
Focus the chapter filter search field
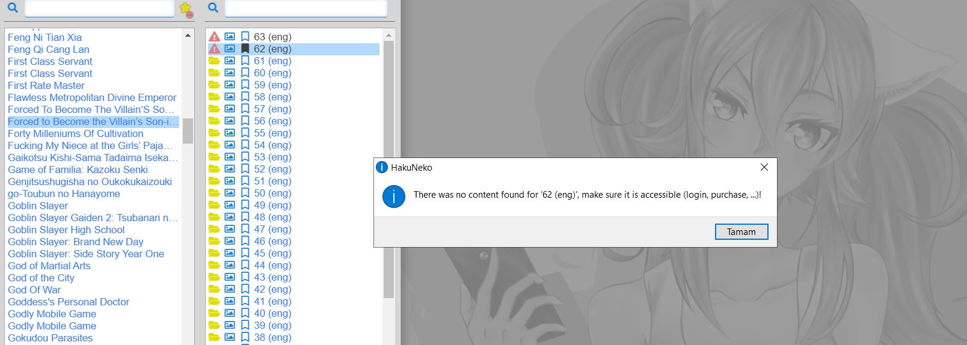coord(306,8)
